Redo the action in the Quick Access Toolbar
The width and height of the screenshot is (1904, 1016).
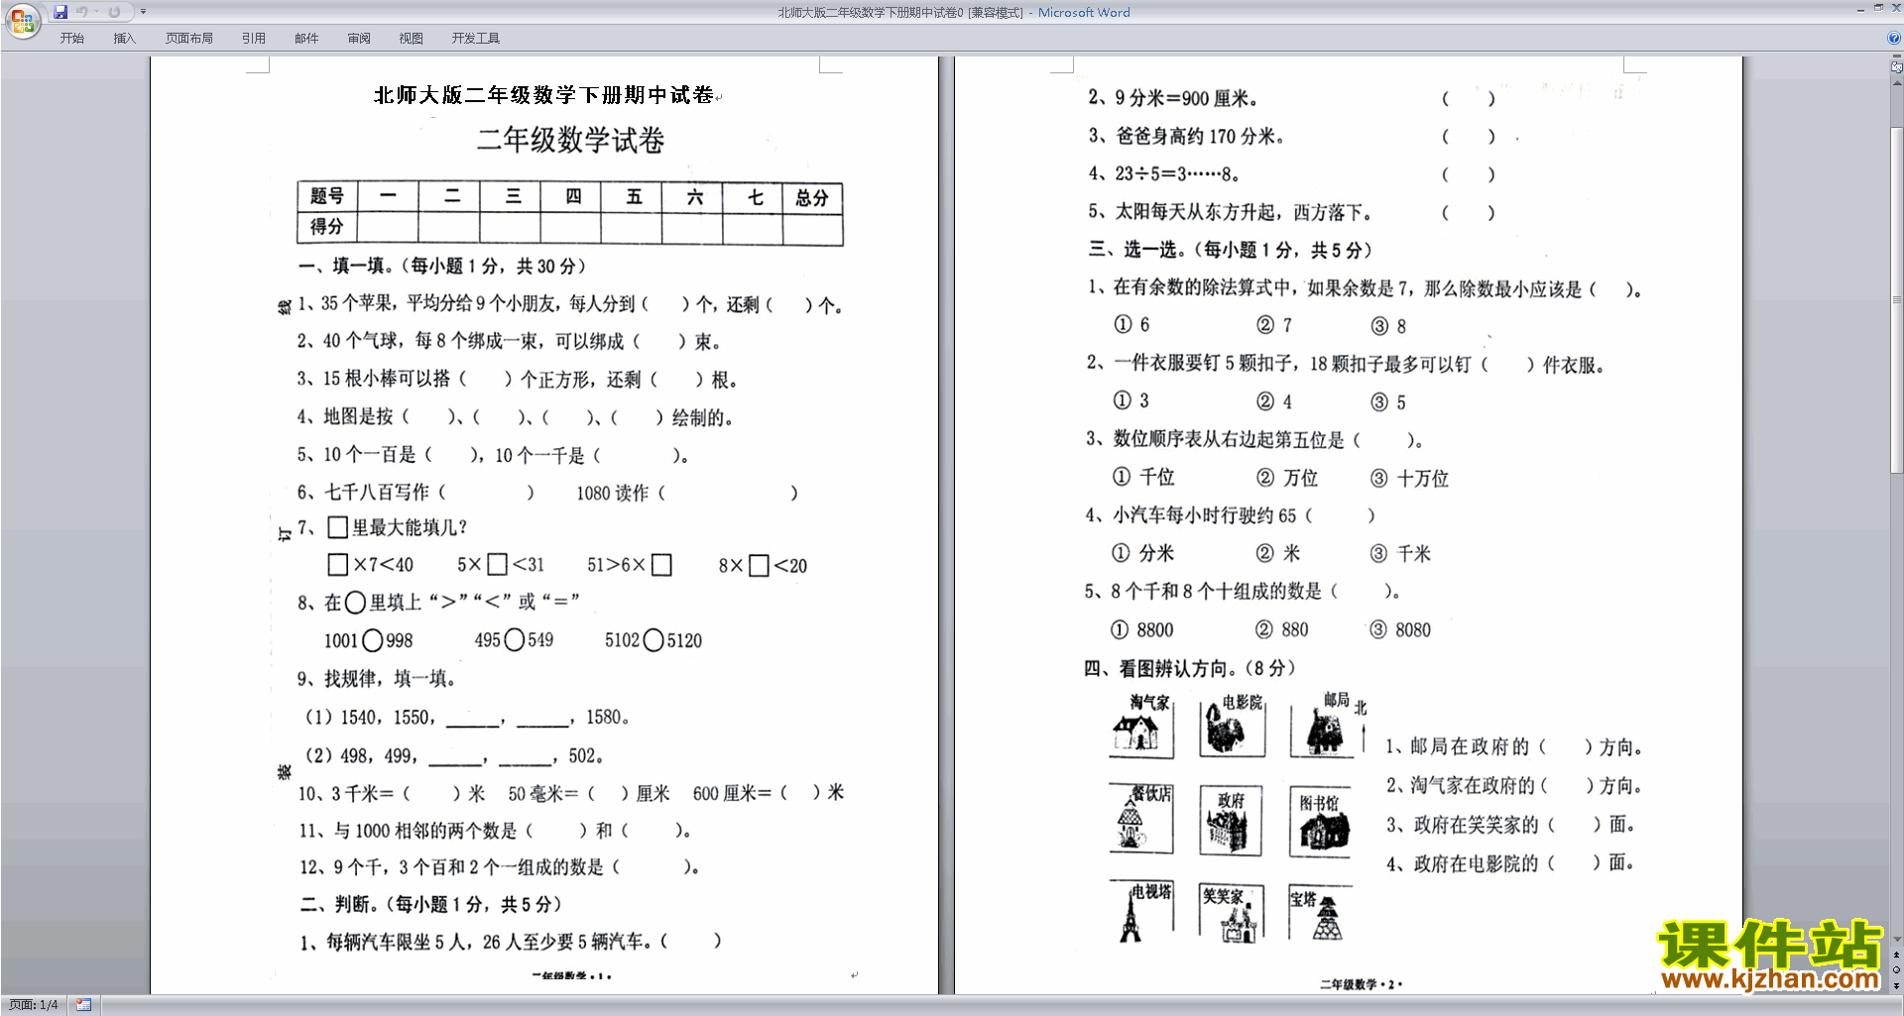114,12
